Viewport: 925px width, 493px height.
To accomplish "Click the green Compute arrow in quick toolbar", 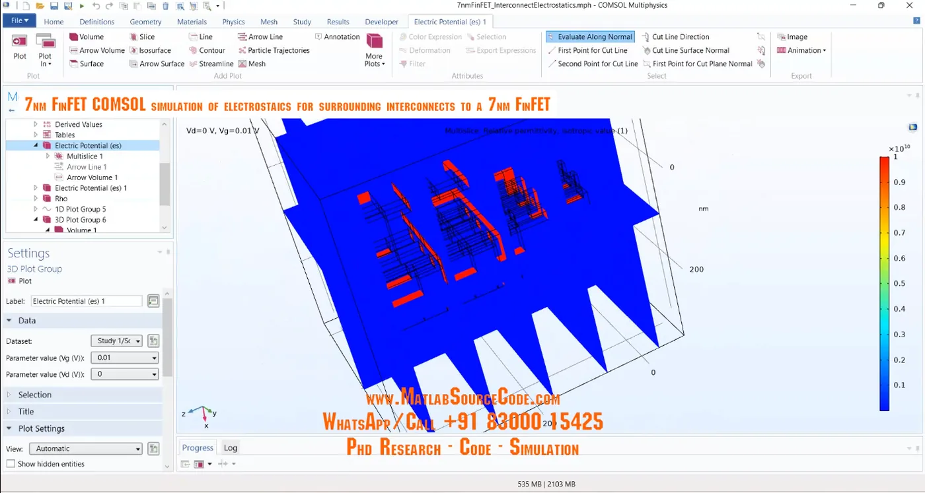I will (82, 6).
